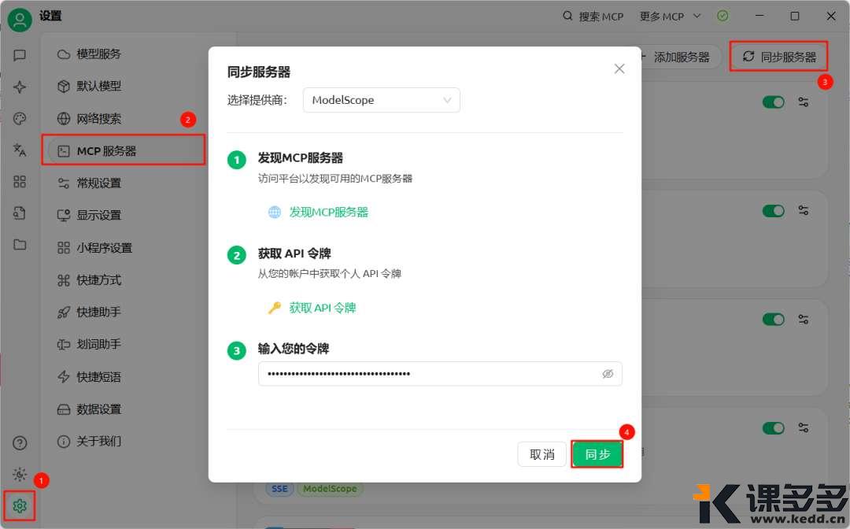Open settings gear icon in sidebar
Viewport: 850px width, 529px height.
pos(20,505)
